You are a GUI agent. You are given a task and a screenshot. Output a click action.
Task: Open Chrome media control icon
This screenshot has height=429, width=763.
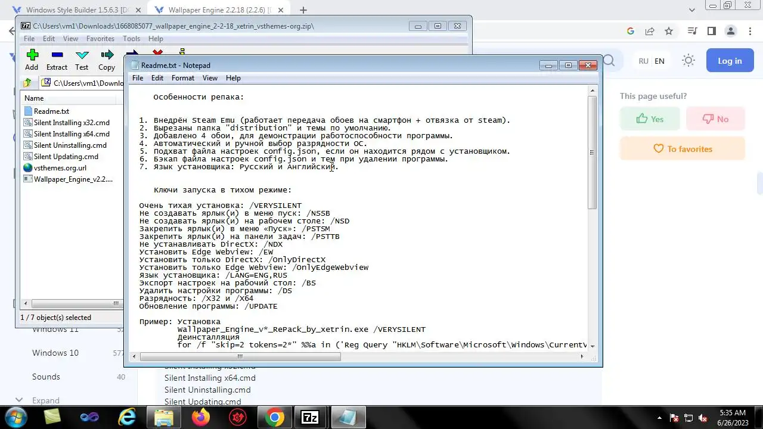coord(692,31)
